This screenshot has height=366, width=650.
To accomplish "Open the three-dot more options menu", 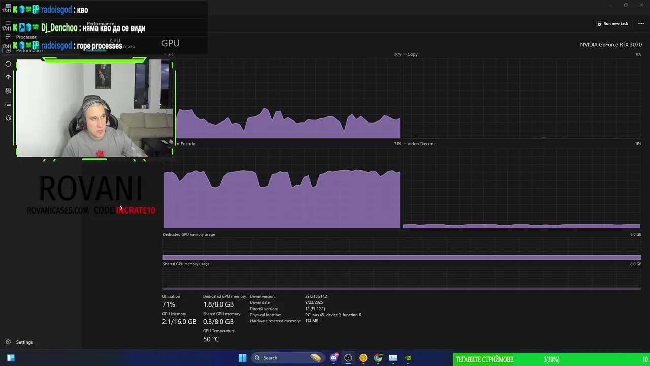I will tap(641, 23).
